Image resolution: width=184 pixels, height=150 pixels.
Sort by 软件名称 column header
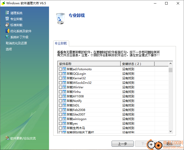pos(89,64)
